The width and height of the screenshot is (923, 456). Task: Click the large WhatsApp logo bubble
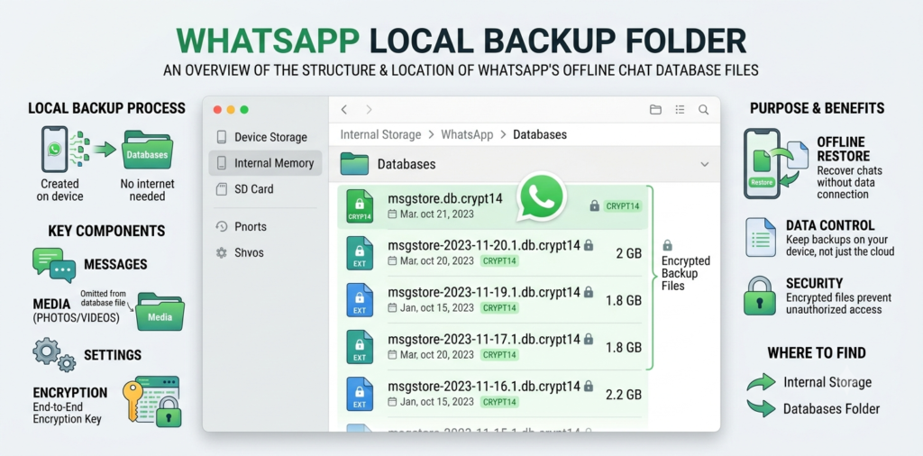click(x=542, y=197)
